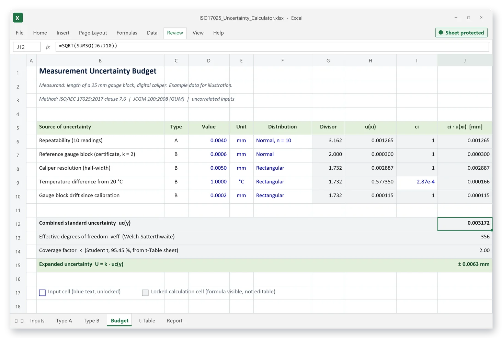Click the Name Box showing J12
Screen dimensions: 502x338
(27, 47)
